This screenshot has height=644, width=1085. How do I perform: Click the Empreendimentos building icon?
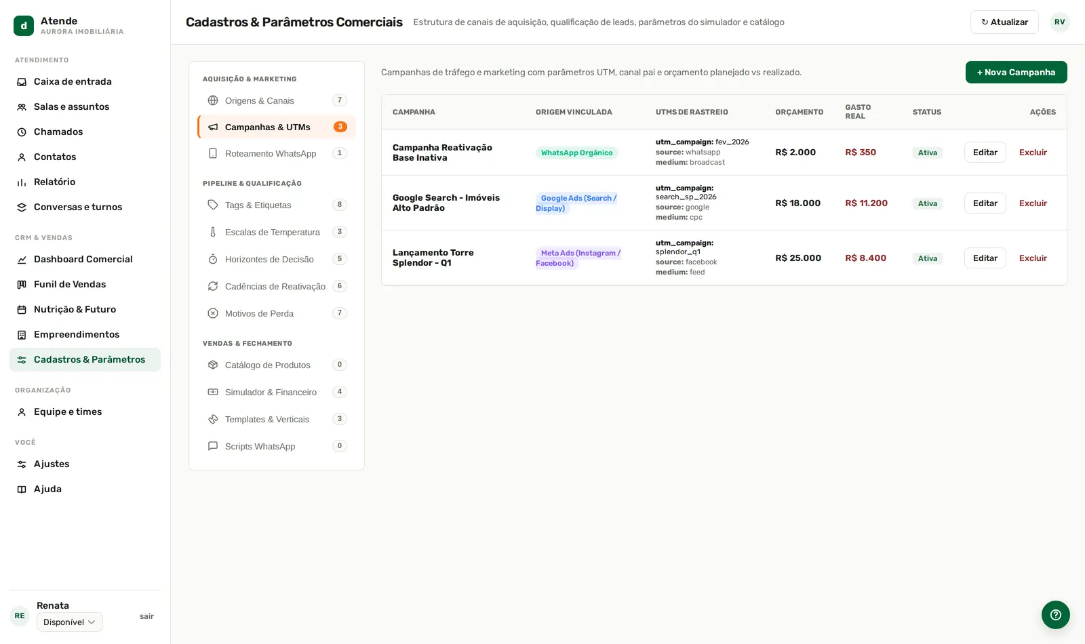[x=22, y=335]
